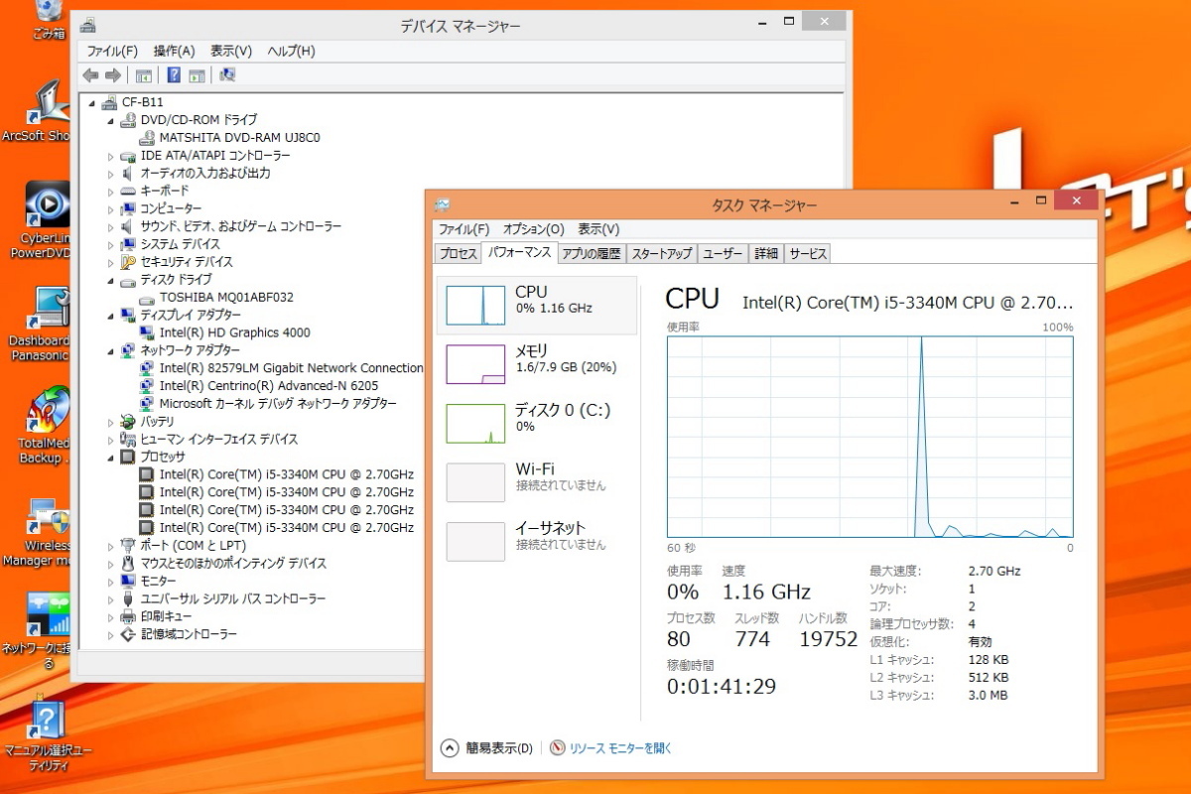Select ユニバーサル シリアル バス コントローラー item

[x=232, y=598]
